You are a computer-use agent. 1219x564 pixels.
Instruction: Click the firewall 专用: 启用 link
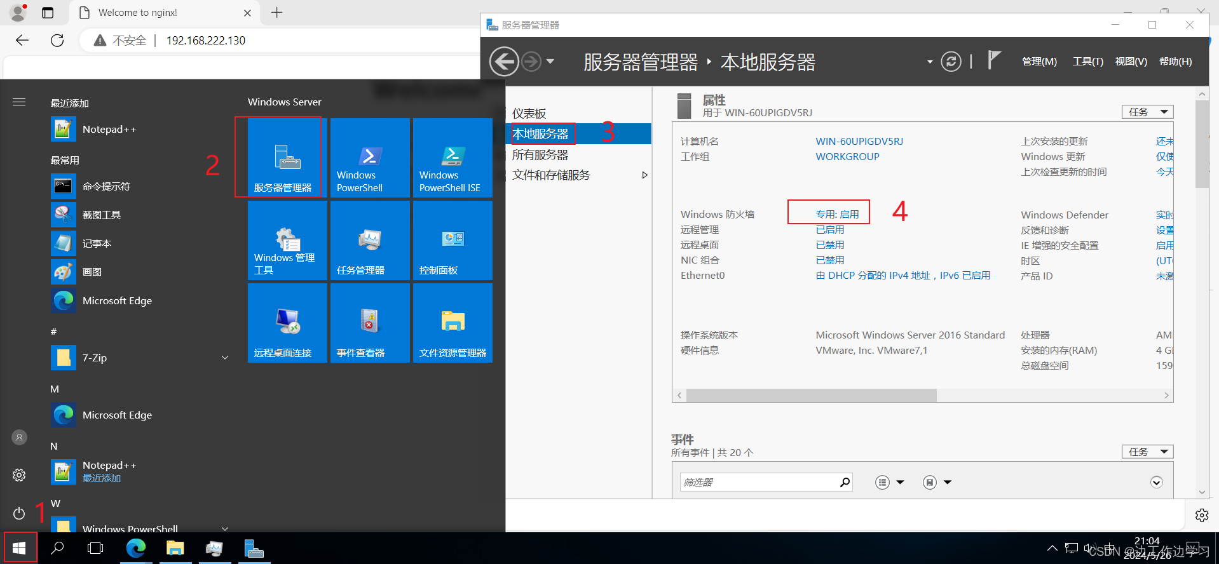click(838, 215)
